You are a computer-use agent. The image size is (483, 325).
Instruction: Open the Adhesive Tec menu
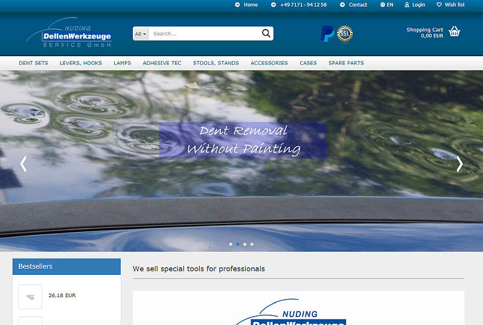click(x=162, y=63)
